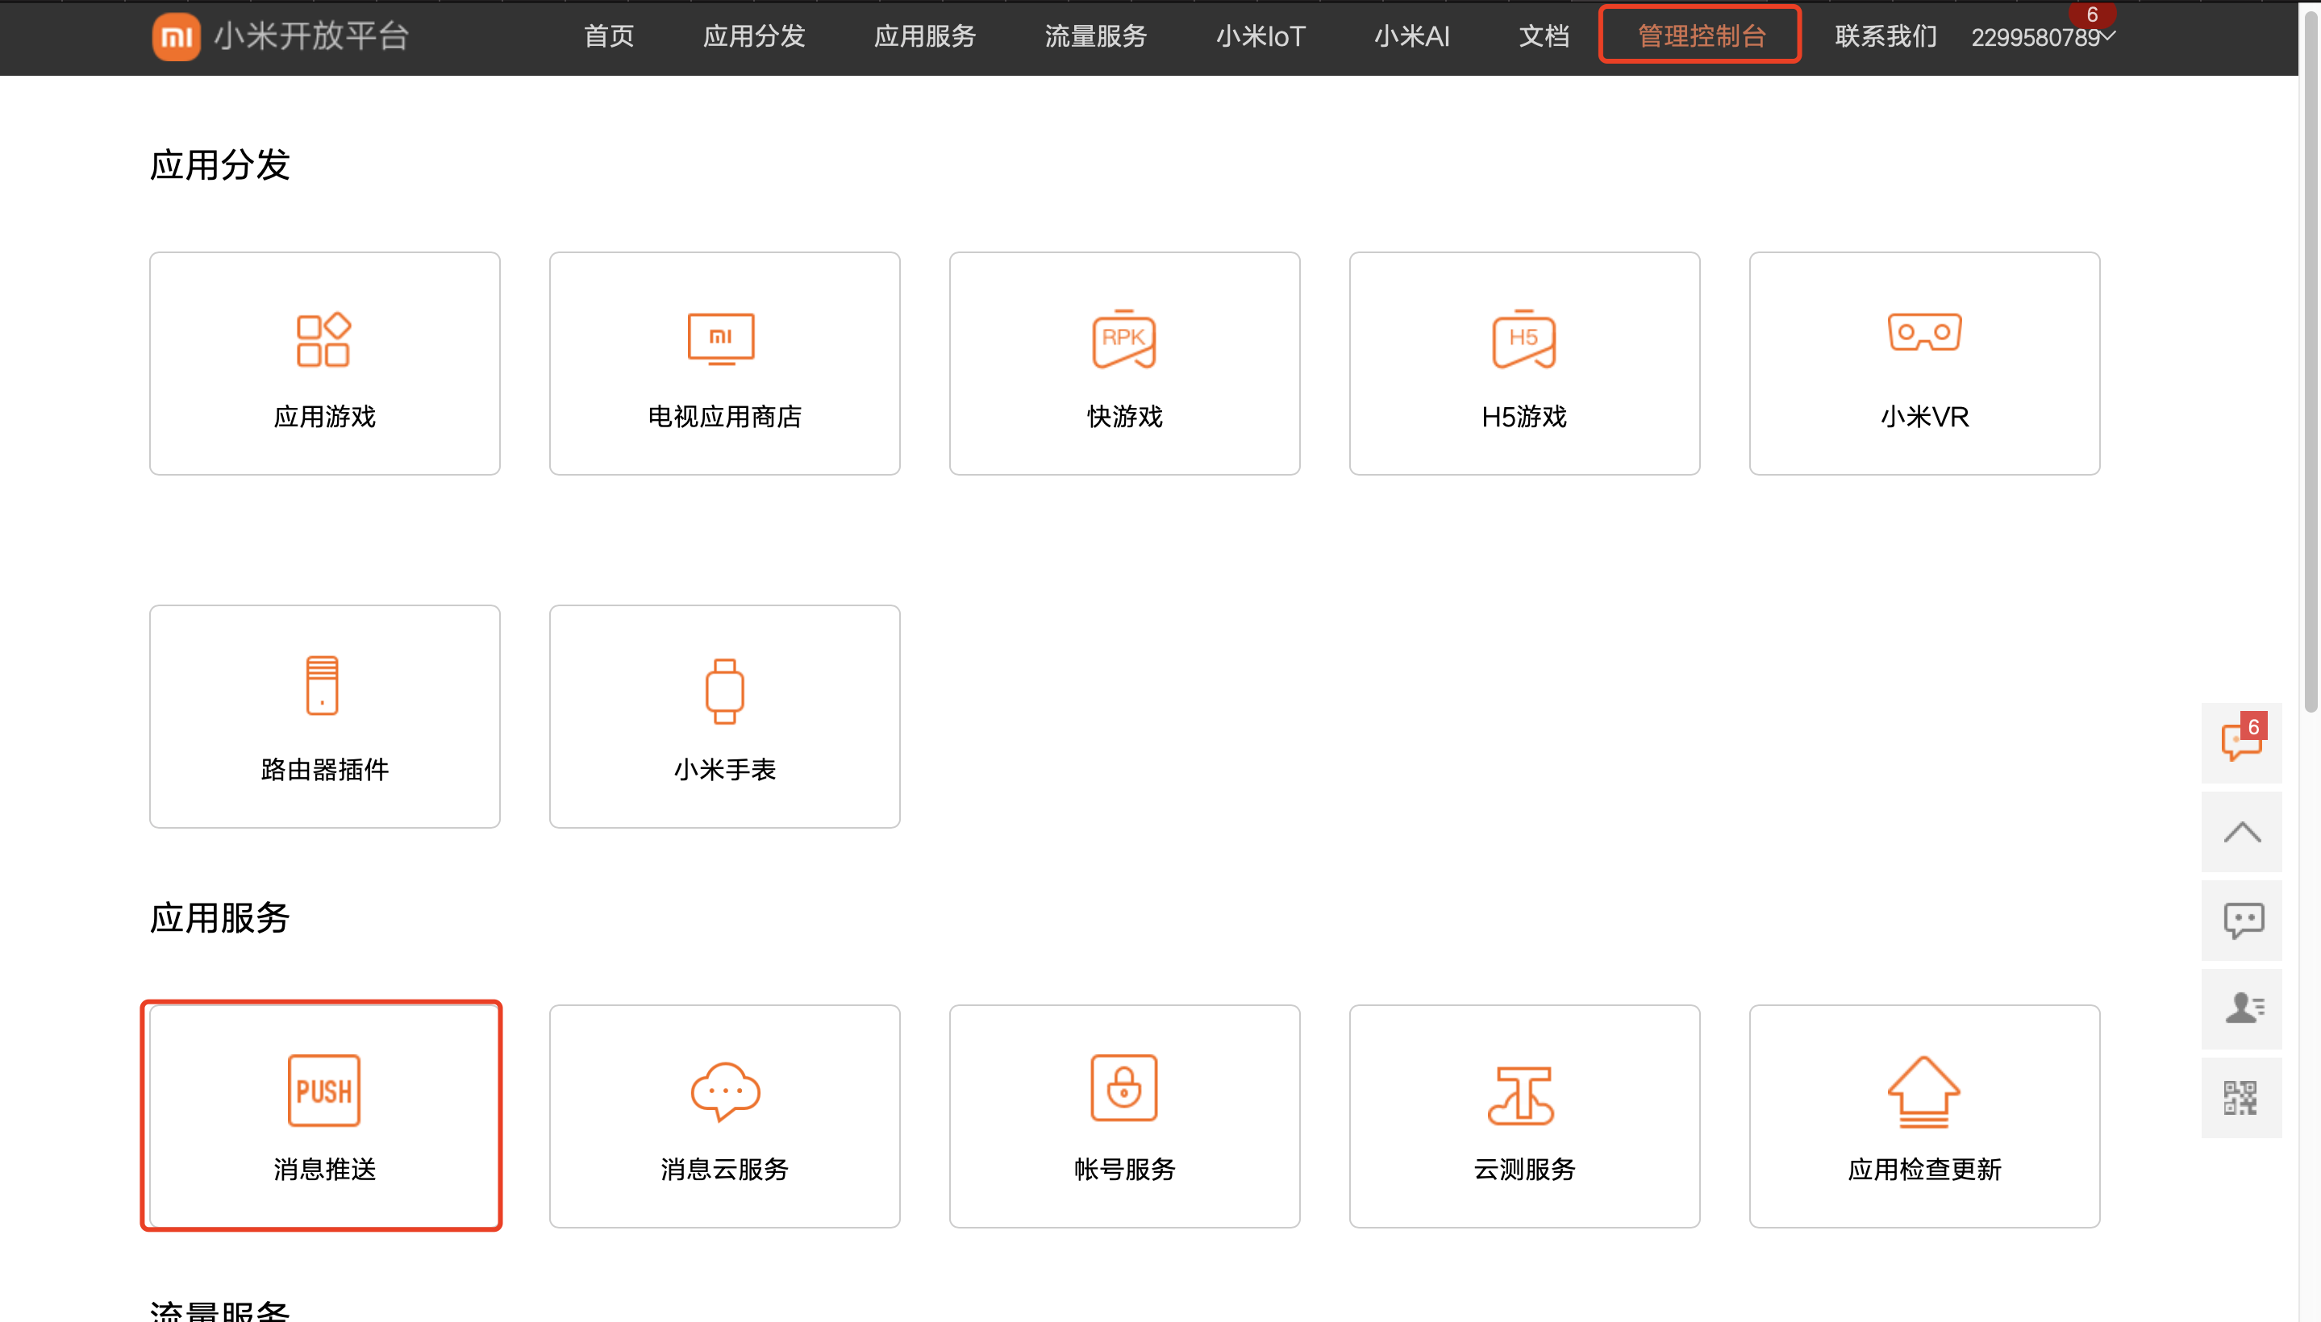
Task: Open the 小米VR headset icon
Action: click(x=1924, y=332)
